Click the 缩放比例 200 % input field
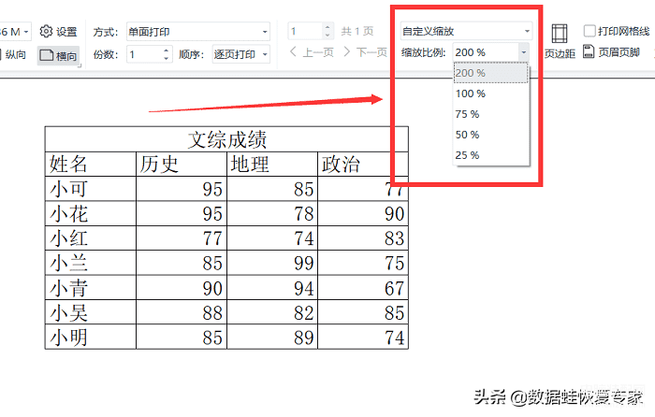Viewport: 655px width, 417px height. point(486,52)
